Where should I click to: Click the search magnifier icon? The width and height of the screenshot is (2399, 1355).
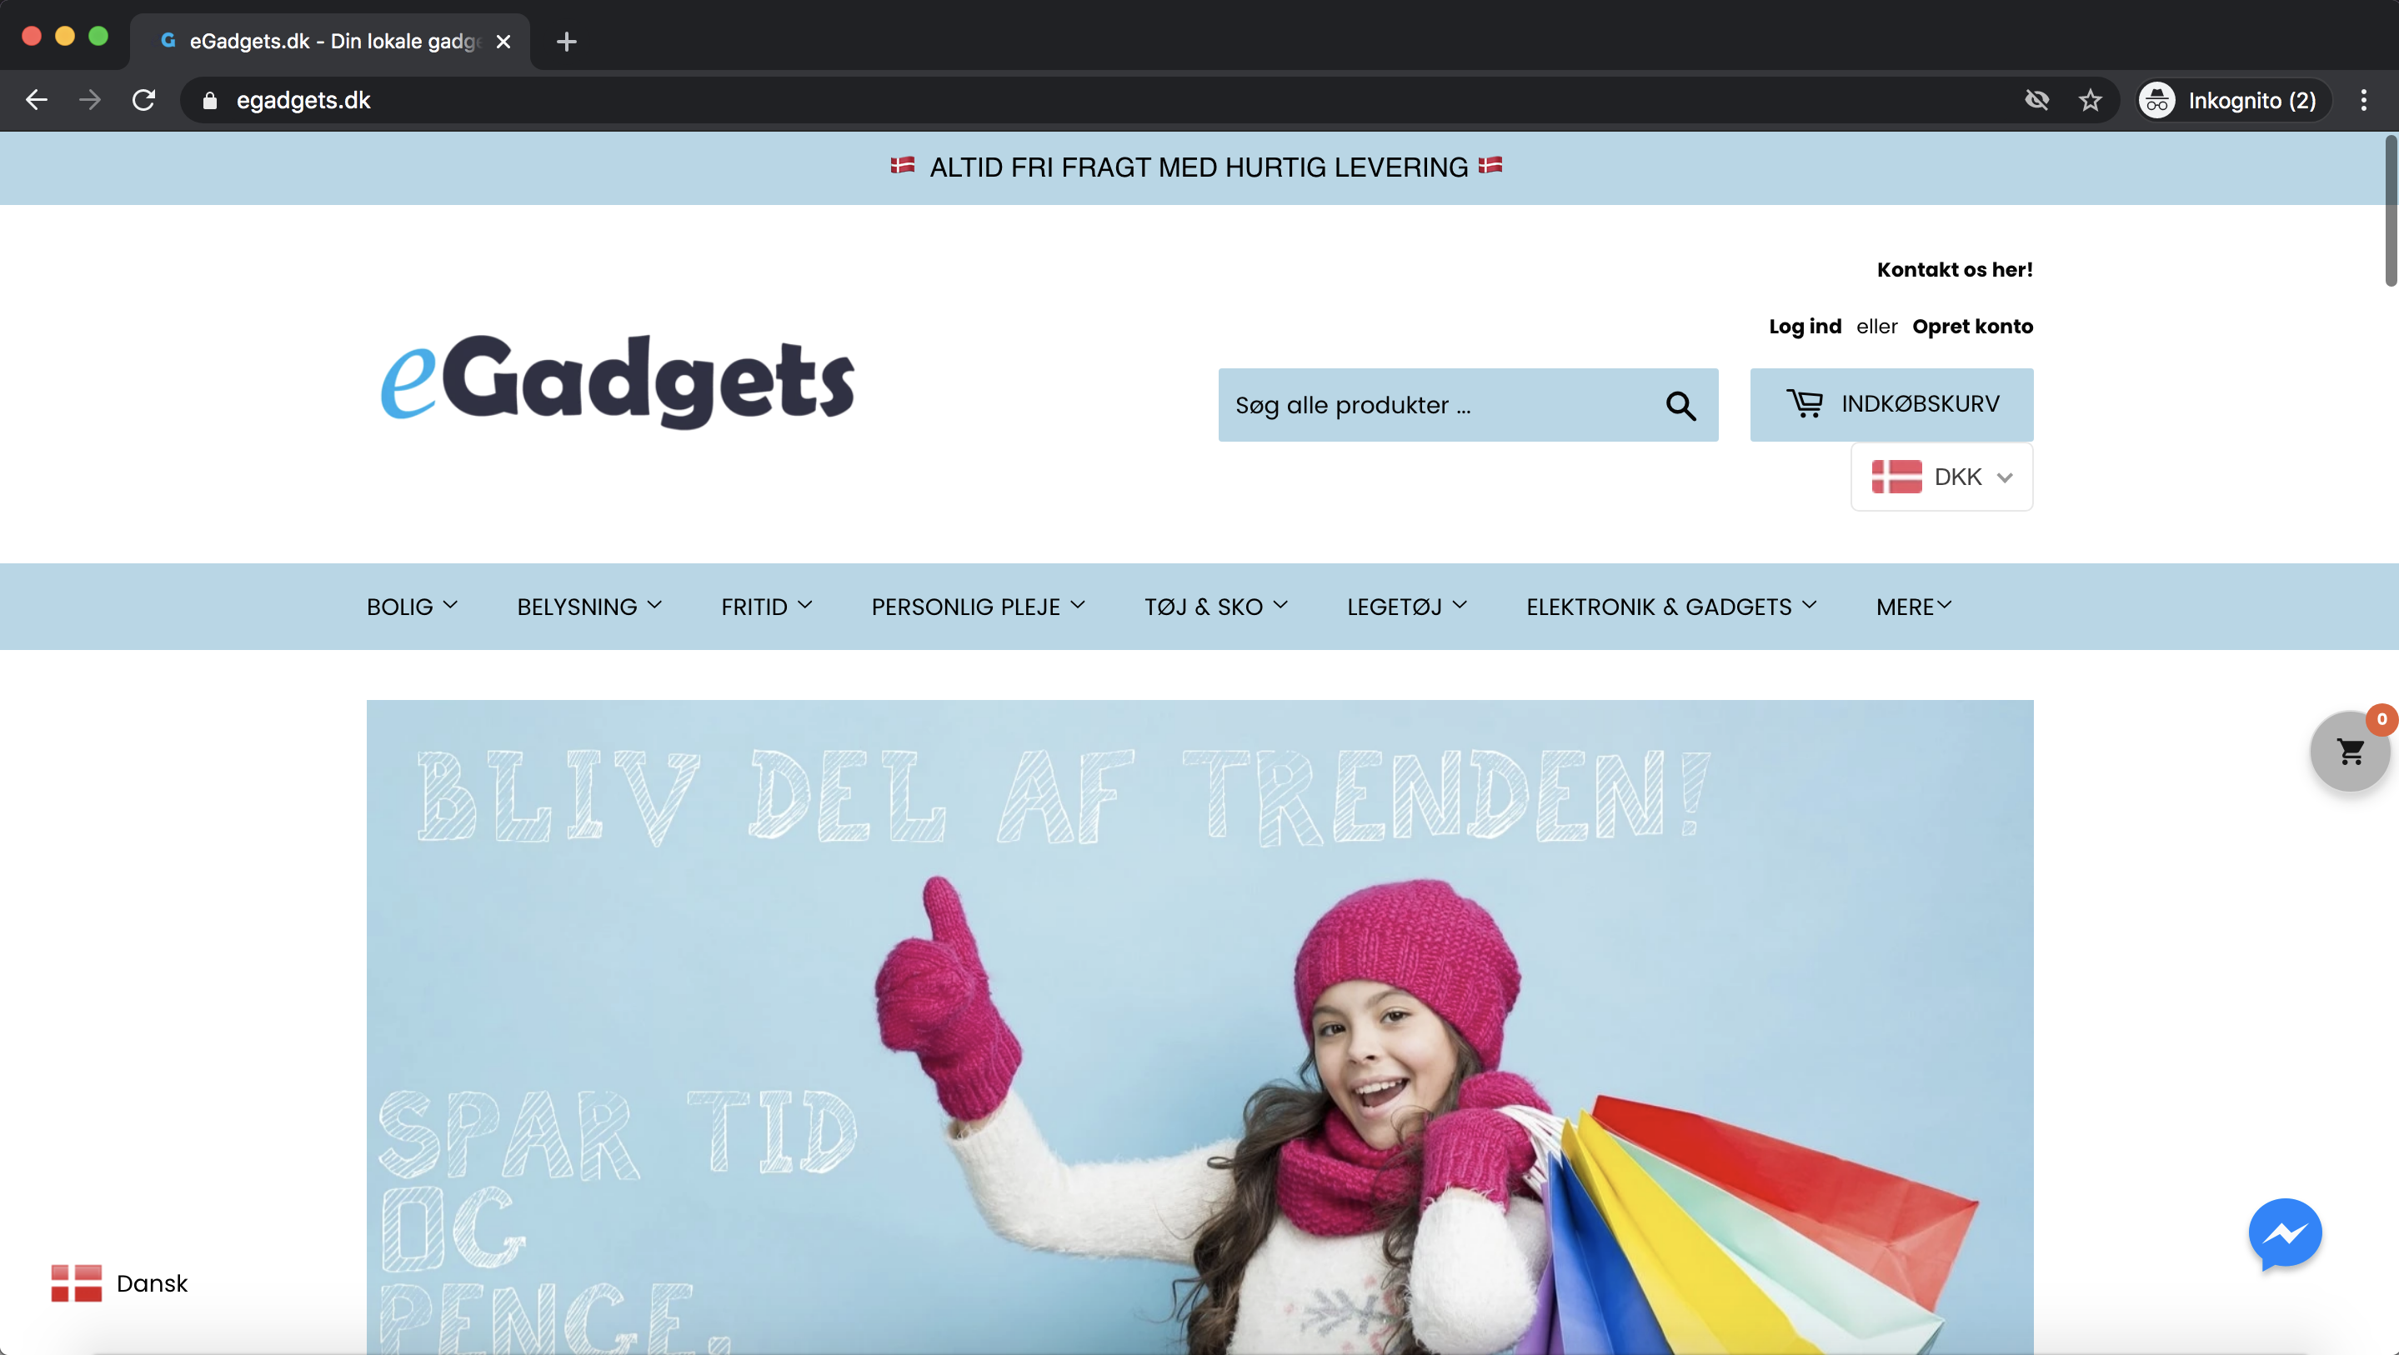(1680, 405)
